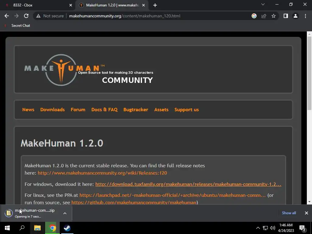Screen dimensions: 312x234
Task: Bookmark this page with the star icon
Action: (274, 16)
